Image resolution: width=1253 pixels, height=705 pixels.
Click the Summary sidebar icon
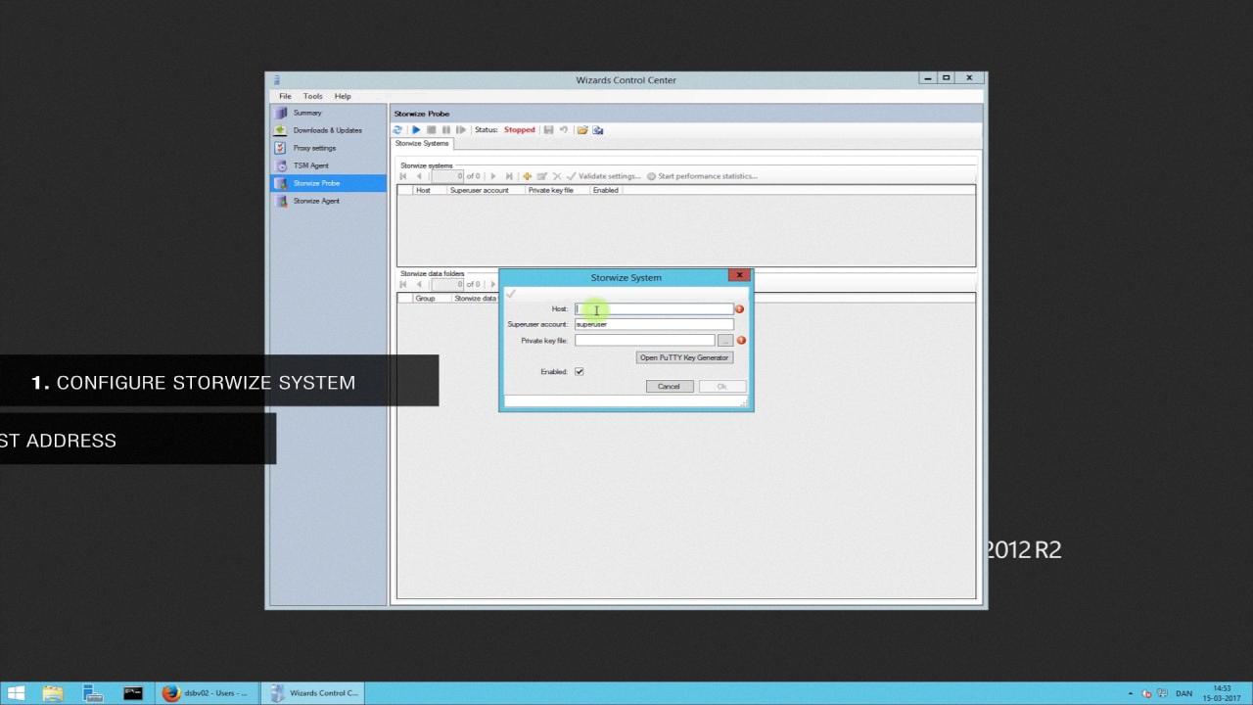(x=282, y=113)
